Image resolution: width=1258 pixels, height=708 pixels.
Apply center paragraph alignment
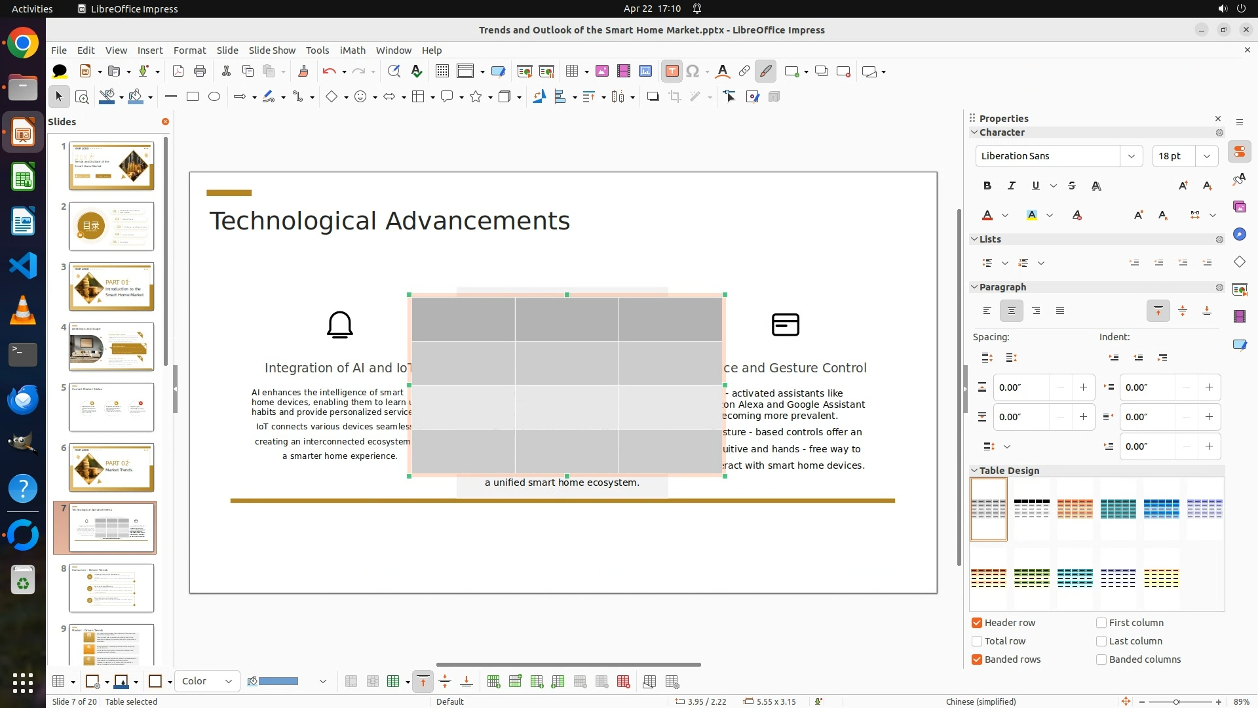1011,311
